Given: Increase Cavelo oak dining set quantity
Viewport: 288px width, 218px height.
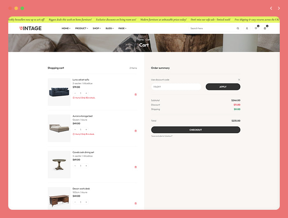Looking at the screenshot, I should click(x=86, y=166).
